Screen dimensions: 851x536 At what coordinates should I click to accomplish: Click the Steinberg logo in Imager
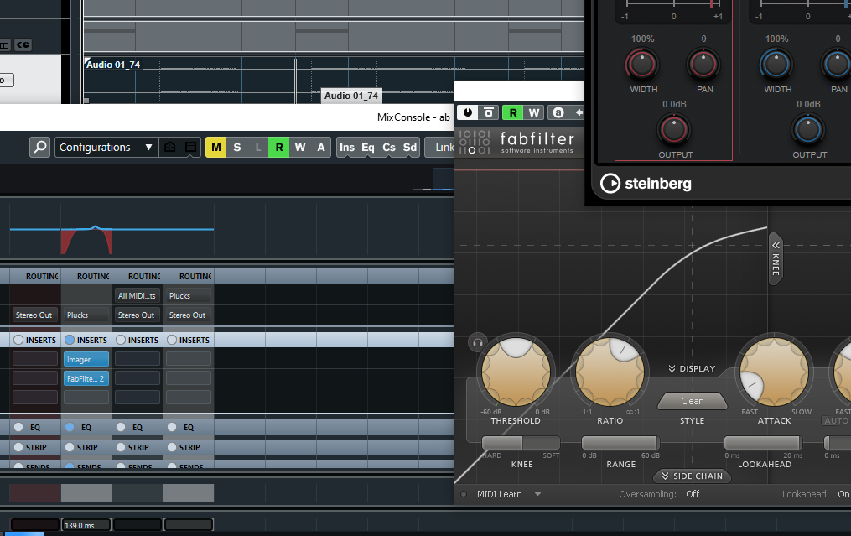(x=646, y=184)
